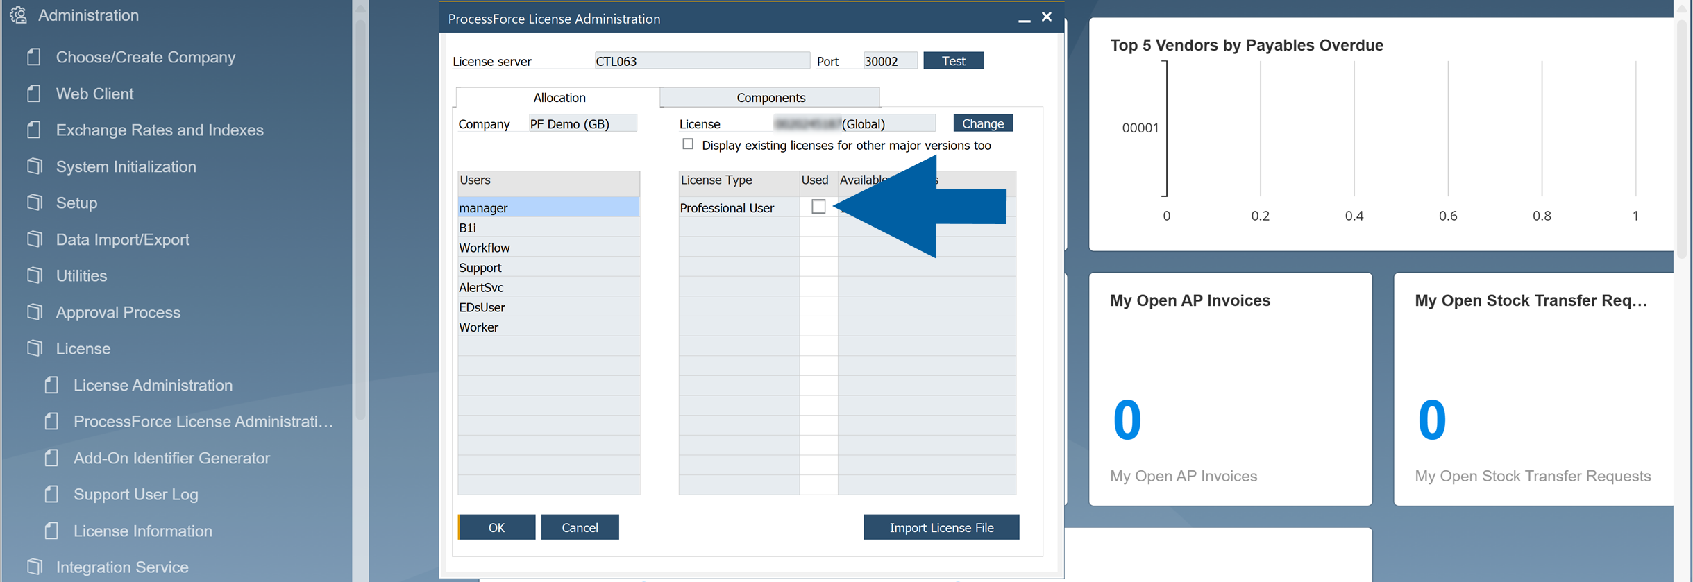
Task: Open Exchange Rates and Indexes
Action: pyautogui.click(x=160, y=130)
